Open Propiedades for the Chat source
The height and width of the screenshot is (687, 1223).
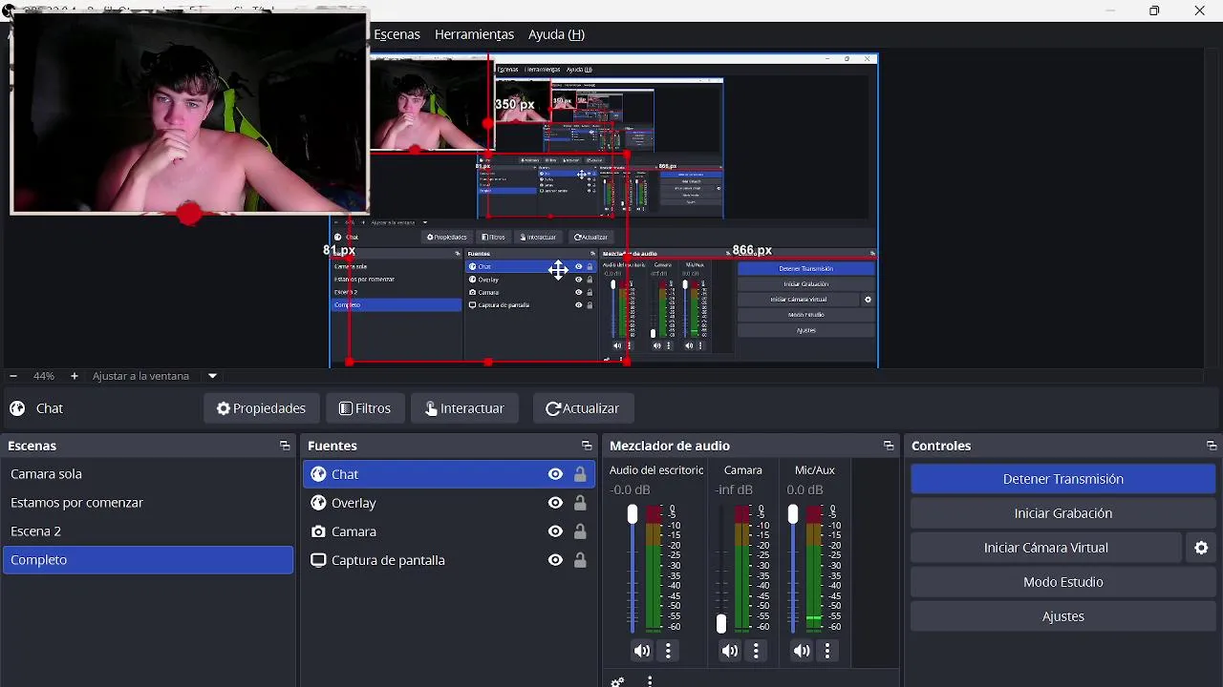coord(261,408)
